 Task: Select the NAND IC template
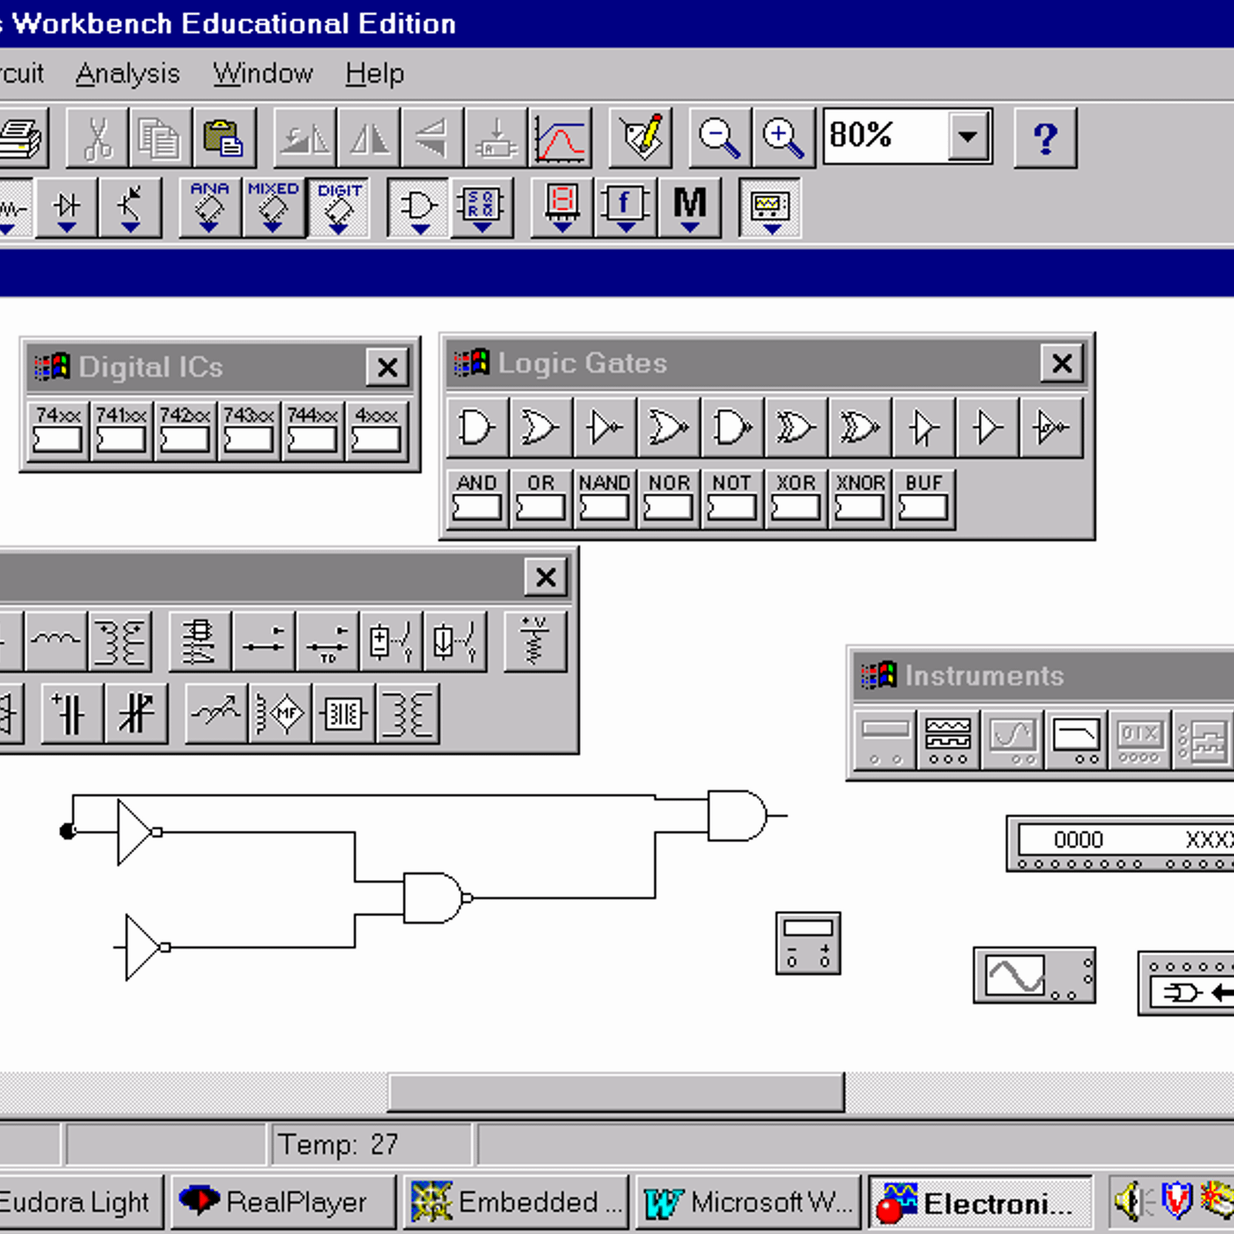(605, 498)
